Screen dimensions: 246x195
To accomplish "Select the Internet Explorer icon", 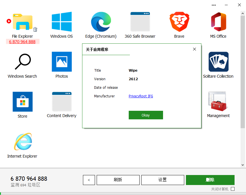I will click(x=23, y=142).
